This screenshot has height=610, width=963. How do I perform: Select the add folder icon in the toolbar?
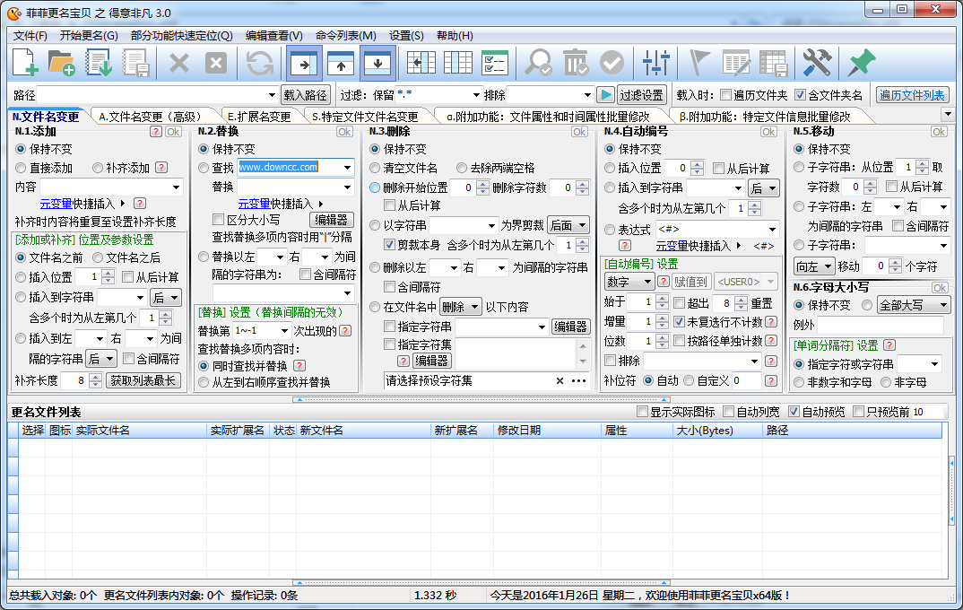click(63, 63)
